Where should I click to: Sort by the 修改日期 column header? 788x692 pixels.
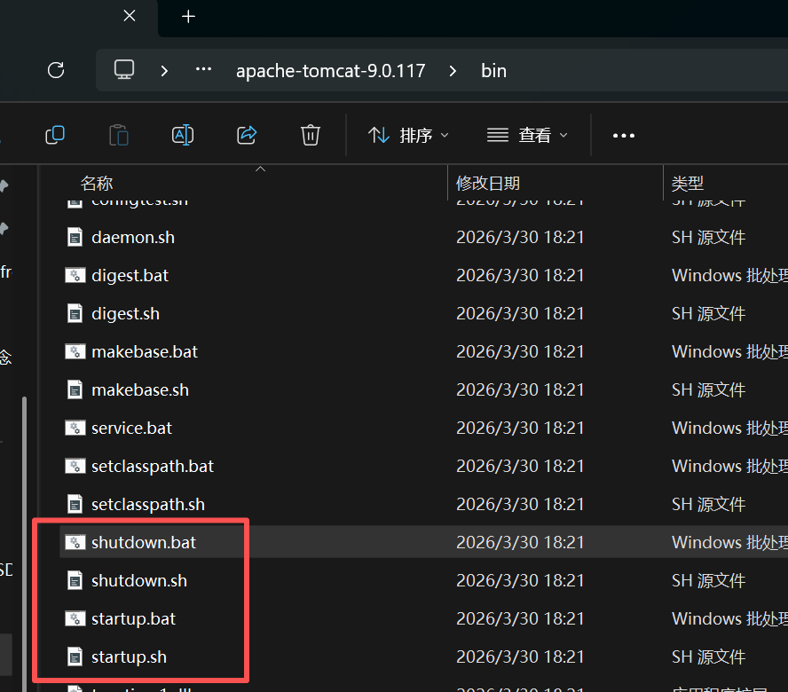(487, 183)
